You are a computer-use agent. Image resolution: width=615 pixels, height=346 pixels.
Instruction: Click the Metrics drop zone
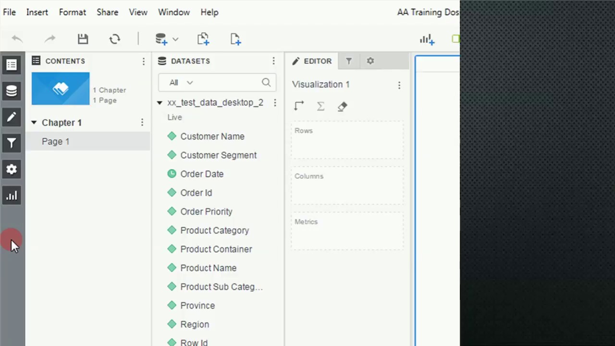tap(347, 232)
